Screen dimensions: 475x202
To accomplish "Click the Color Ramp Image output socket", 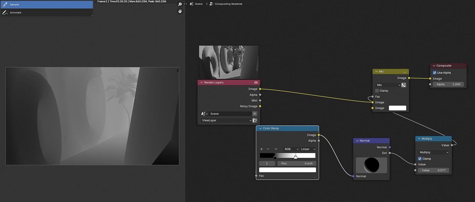I will pyautogui.click(x=319, y=135).
